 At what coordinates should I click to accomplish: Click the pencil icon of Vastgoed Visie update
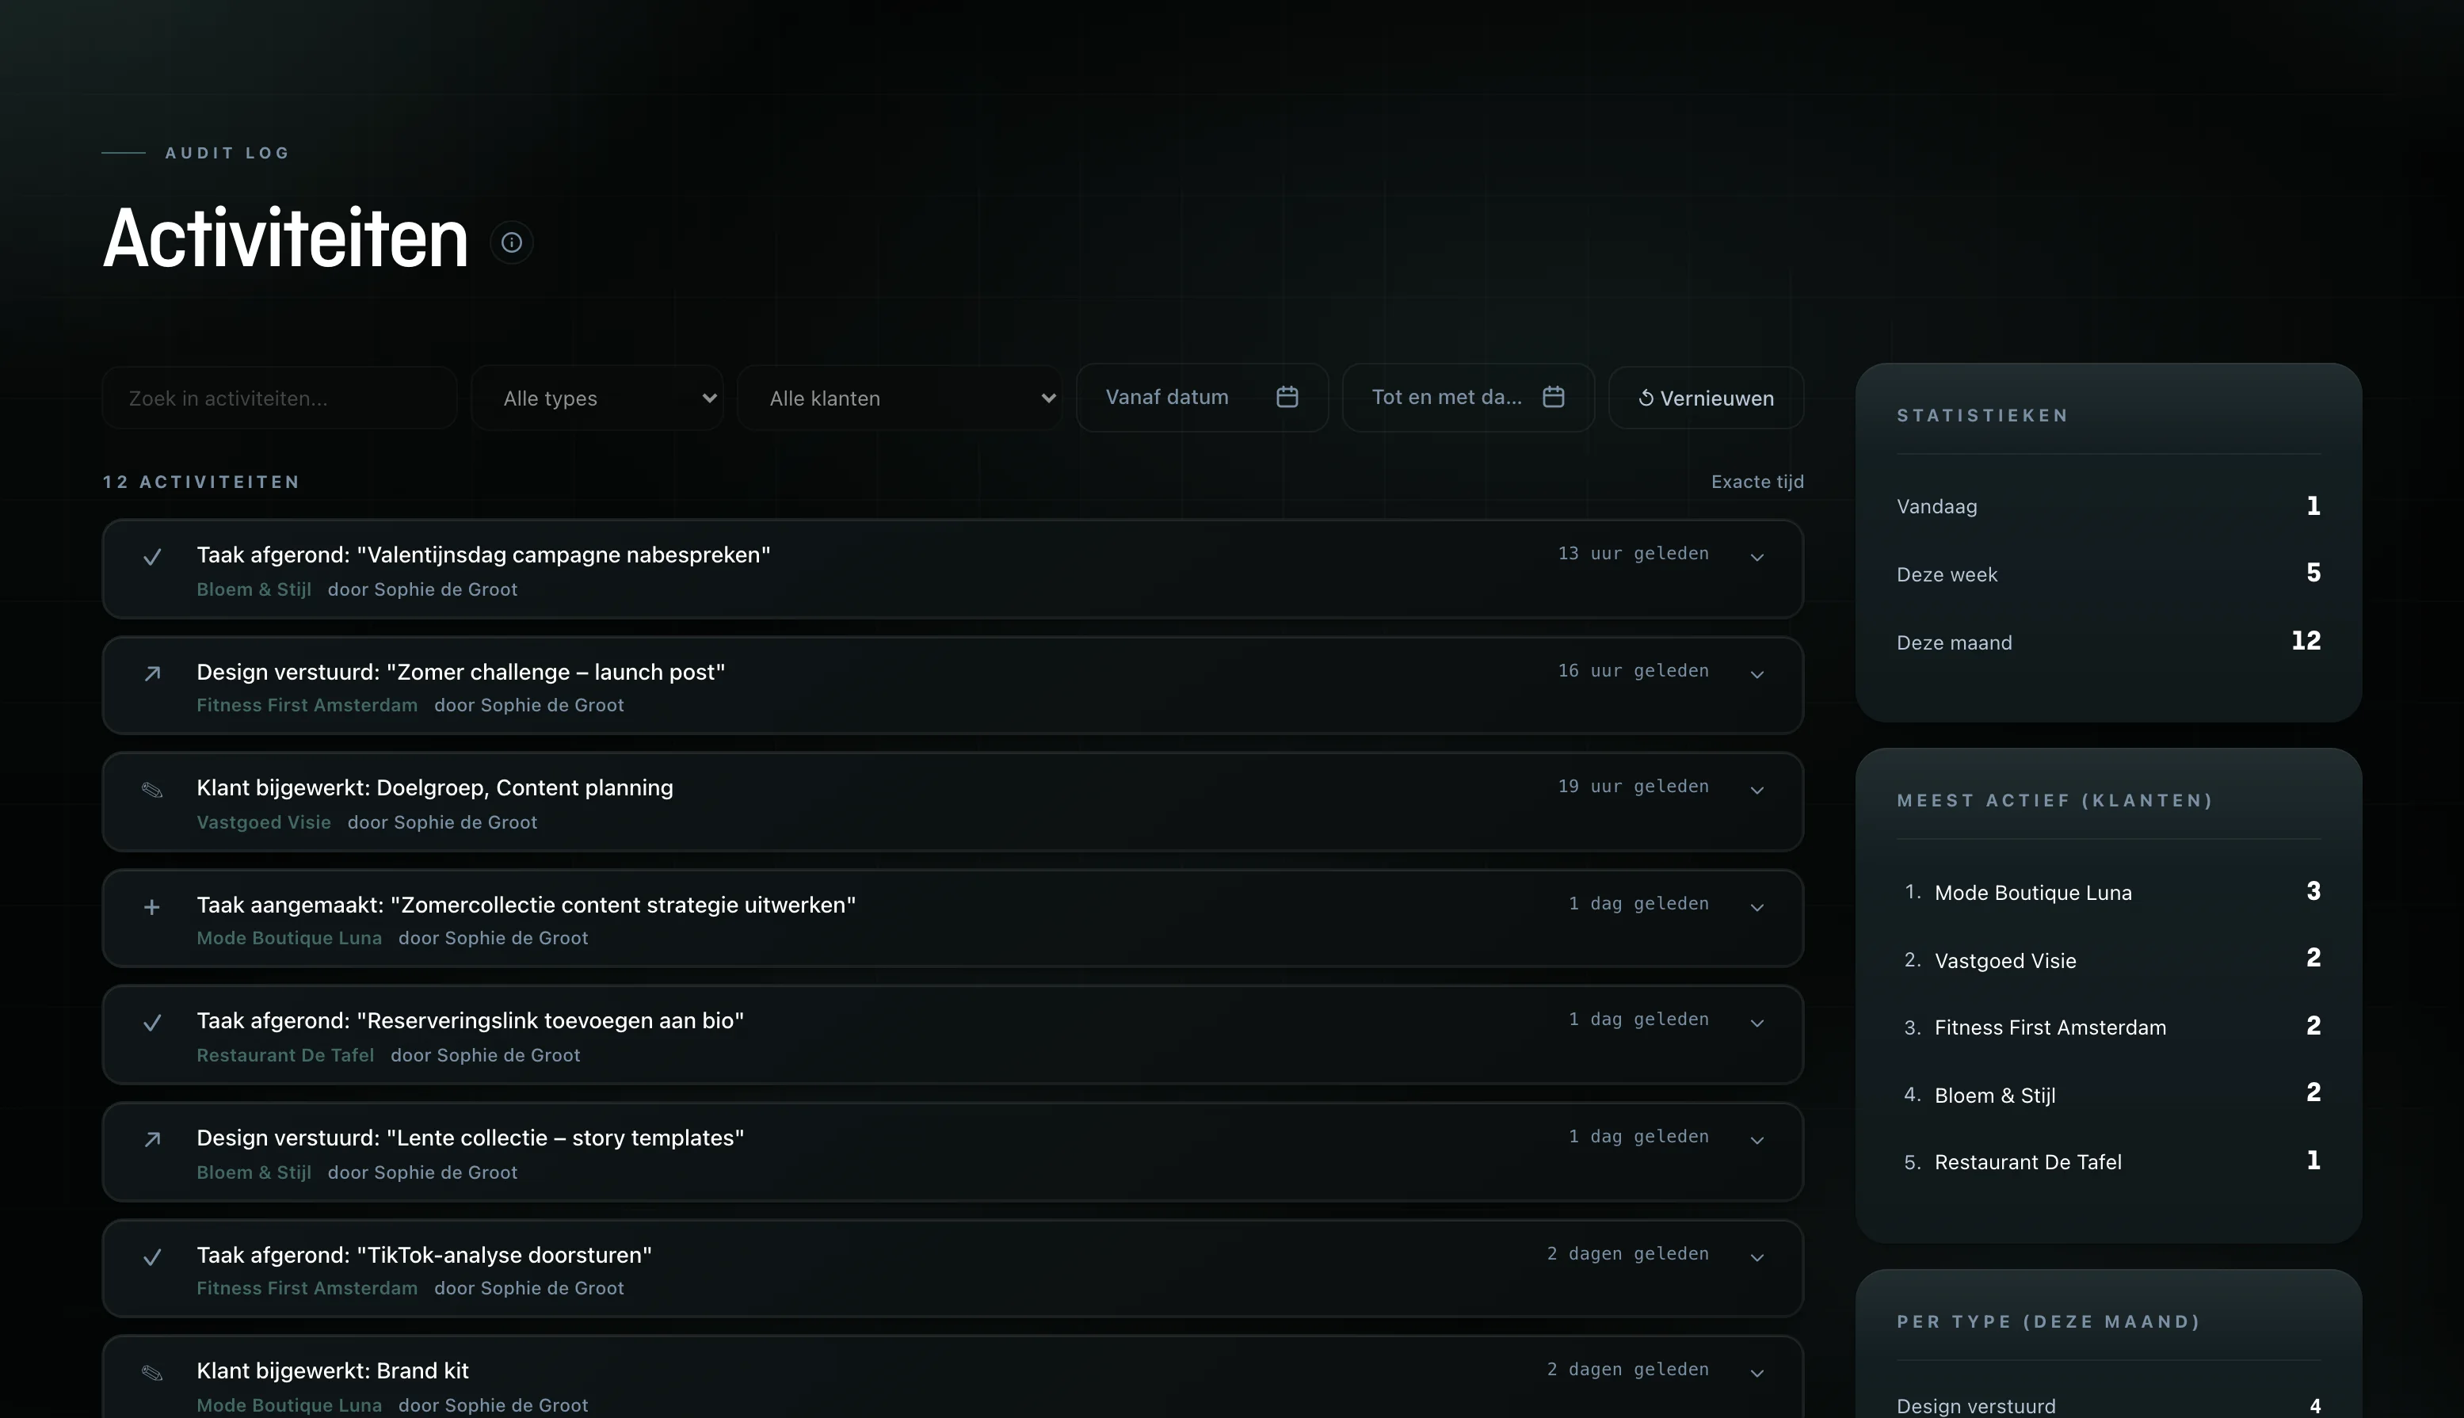pos(152,790)
